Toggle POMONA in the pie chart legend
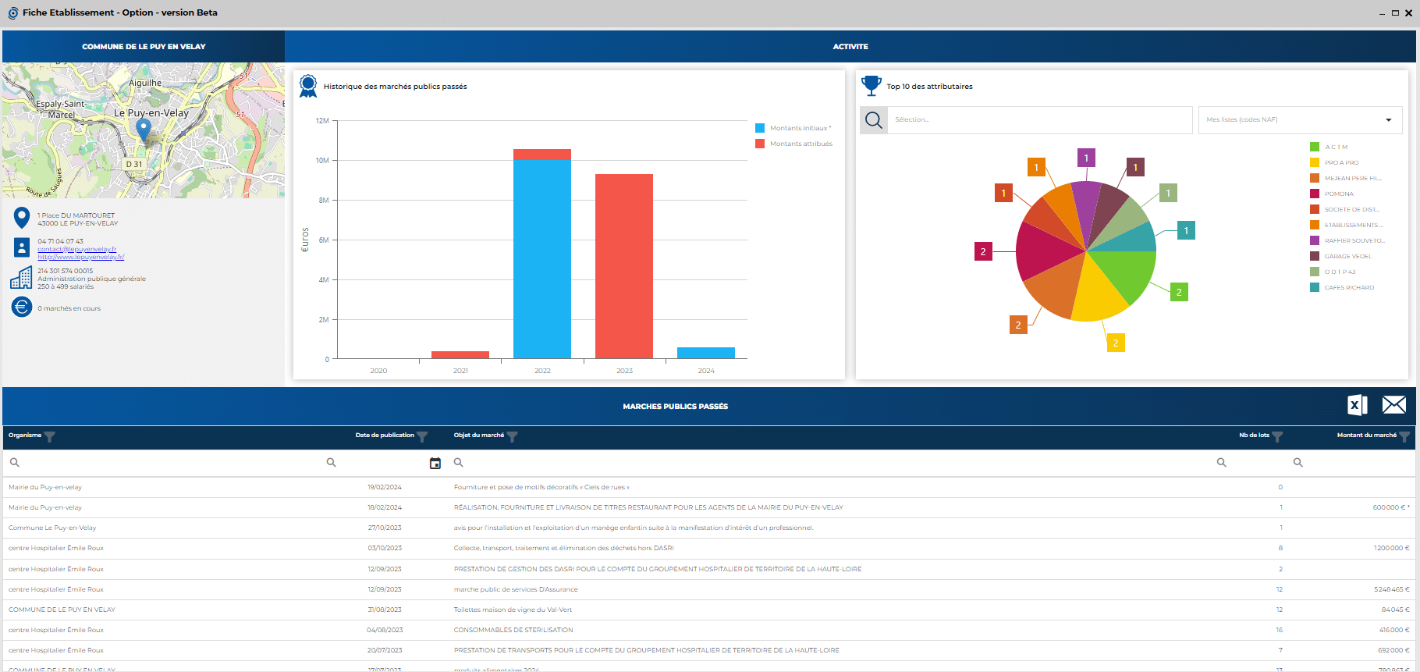 point(1338,194)
